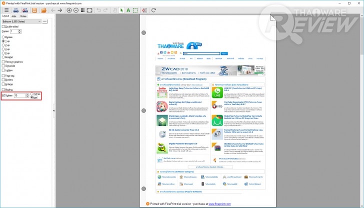Click the fit page to window icon
364x208 pixels.
click(89, 10)
